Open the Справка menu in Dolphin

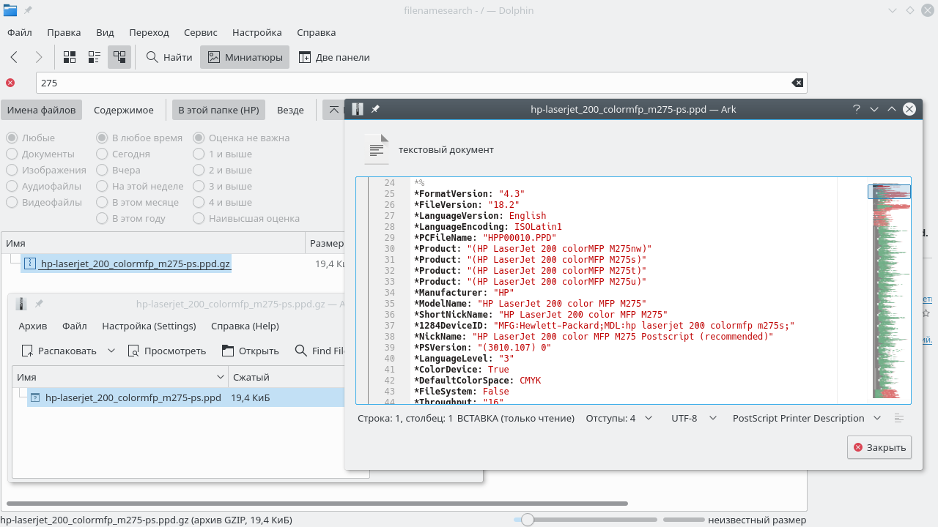pyautogui.click(x=317, y=32)
